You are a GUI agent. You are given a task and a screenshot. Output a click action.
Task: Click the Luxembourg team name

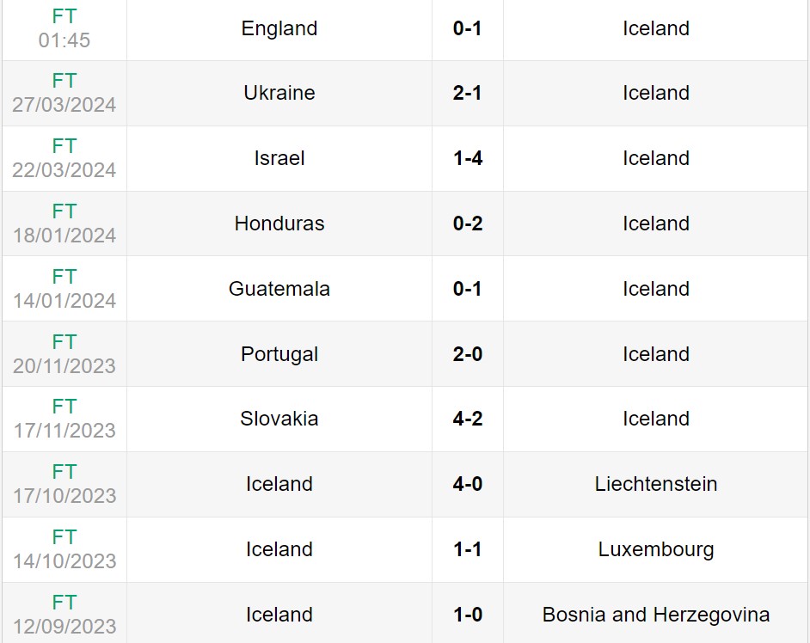656,549
